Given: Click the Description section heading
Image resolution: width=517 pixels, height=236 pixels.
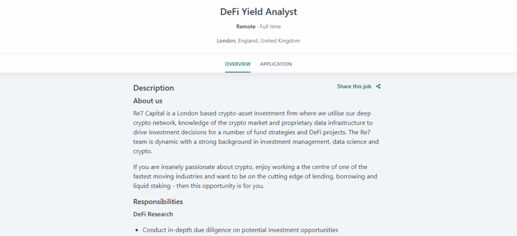Looking at the screenshot, I should 153,88.
